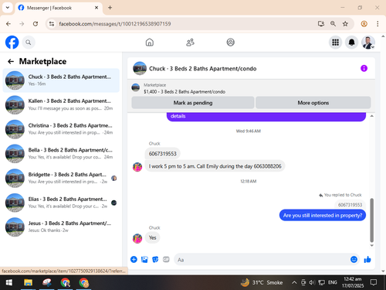
Task: Click the 'Yes' message bubble
Action: pyautogui.click(x=152, y=237)
